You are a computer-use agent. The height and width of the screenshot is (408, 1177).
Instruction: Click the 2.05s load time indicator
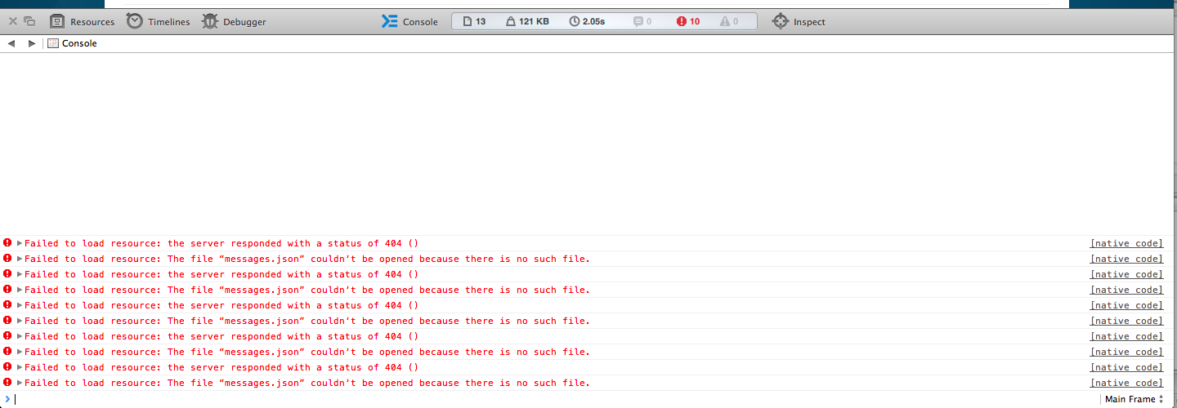point(587,22)
